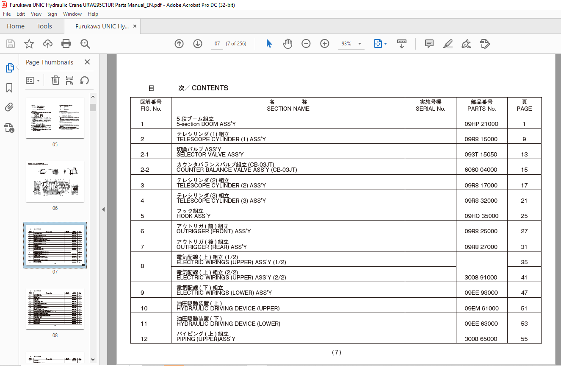Click 'ELECTRIC WIRINGS (LOWER) ASS'Y' text
Image resolution: width=561 pixels, height=366 pixels.
224,293
